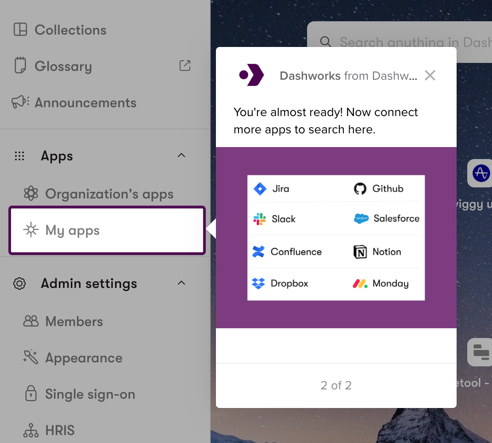492x443 pixels.
Task: Select My apps in the sidebar
Action: click(107, 230)
